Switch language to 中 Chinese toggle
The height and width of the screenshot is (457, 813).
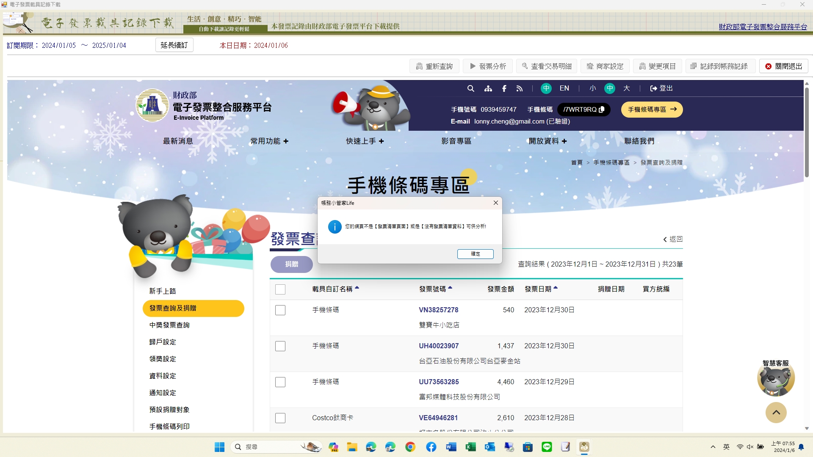(546, 88)
